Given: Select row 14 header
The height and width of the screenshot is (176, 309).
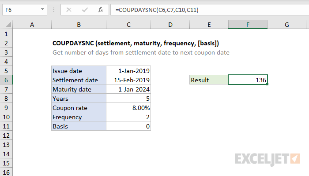Looking at the screenshot, I should [6, 154].
